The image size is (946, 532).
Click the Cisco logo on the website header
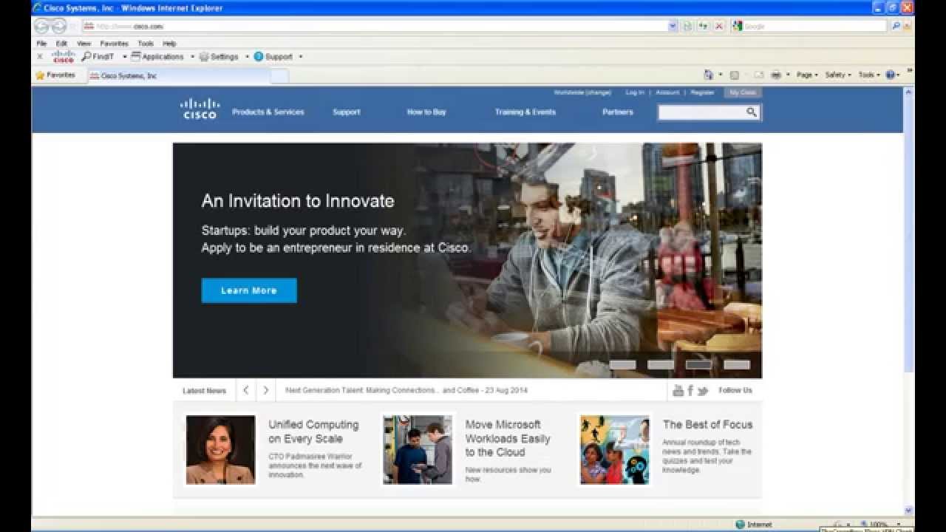pos(200,109)
